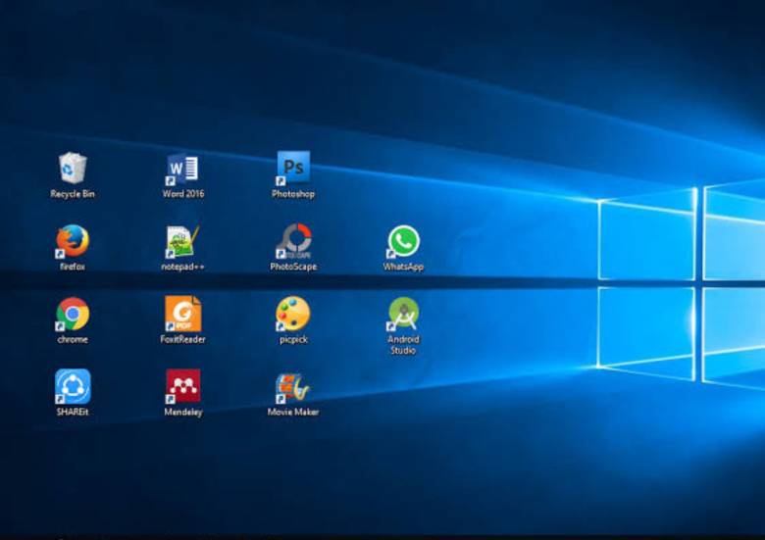This screenshot has height=540, width=765.
Task: Click the Chrome browser icon
Action: (x=73, y=314)
